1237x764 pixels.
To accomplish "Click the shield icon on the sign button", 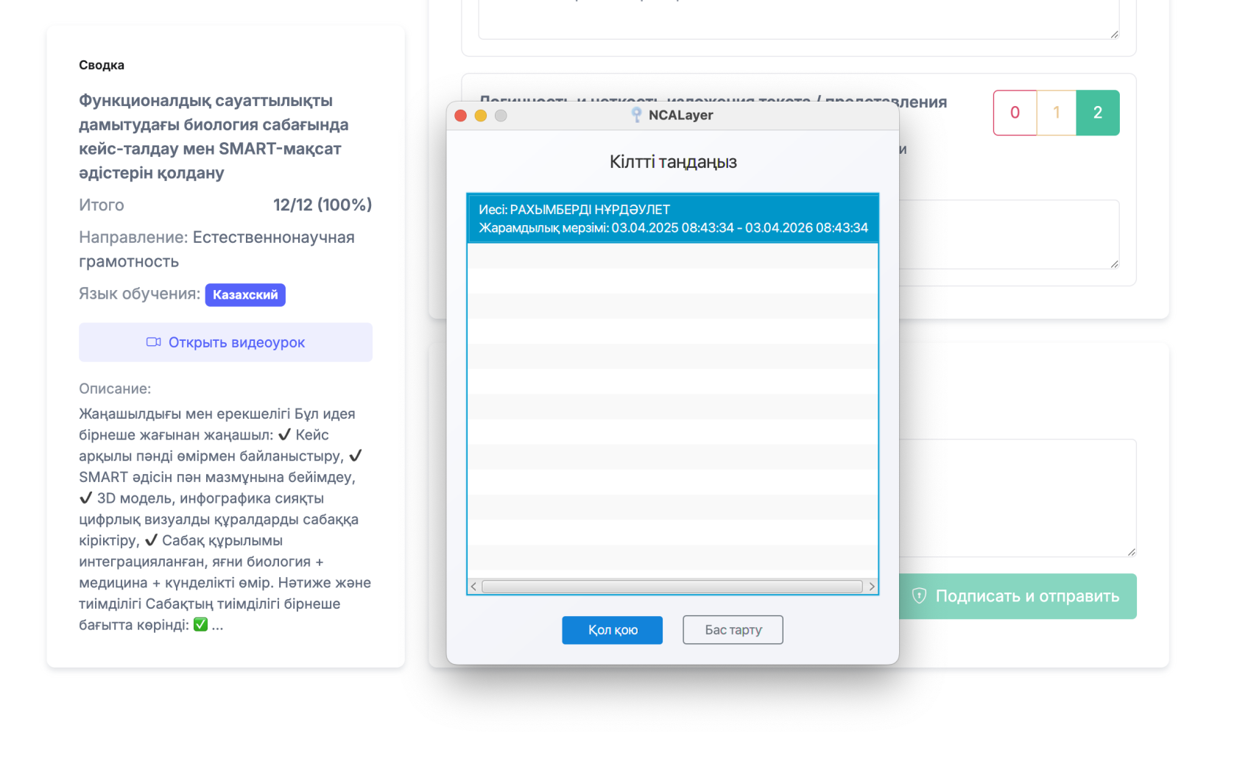I will point(919,596).
